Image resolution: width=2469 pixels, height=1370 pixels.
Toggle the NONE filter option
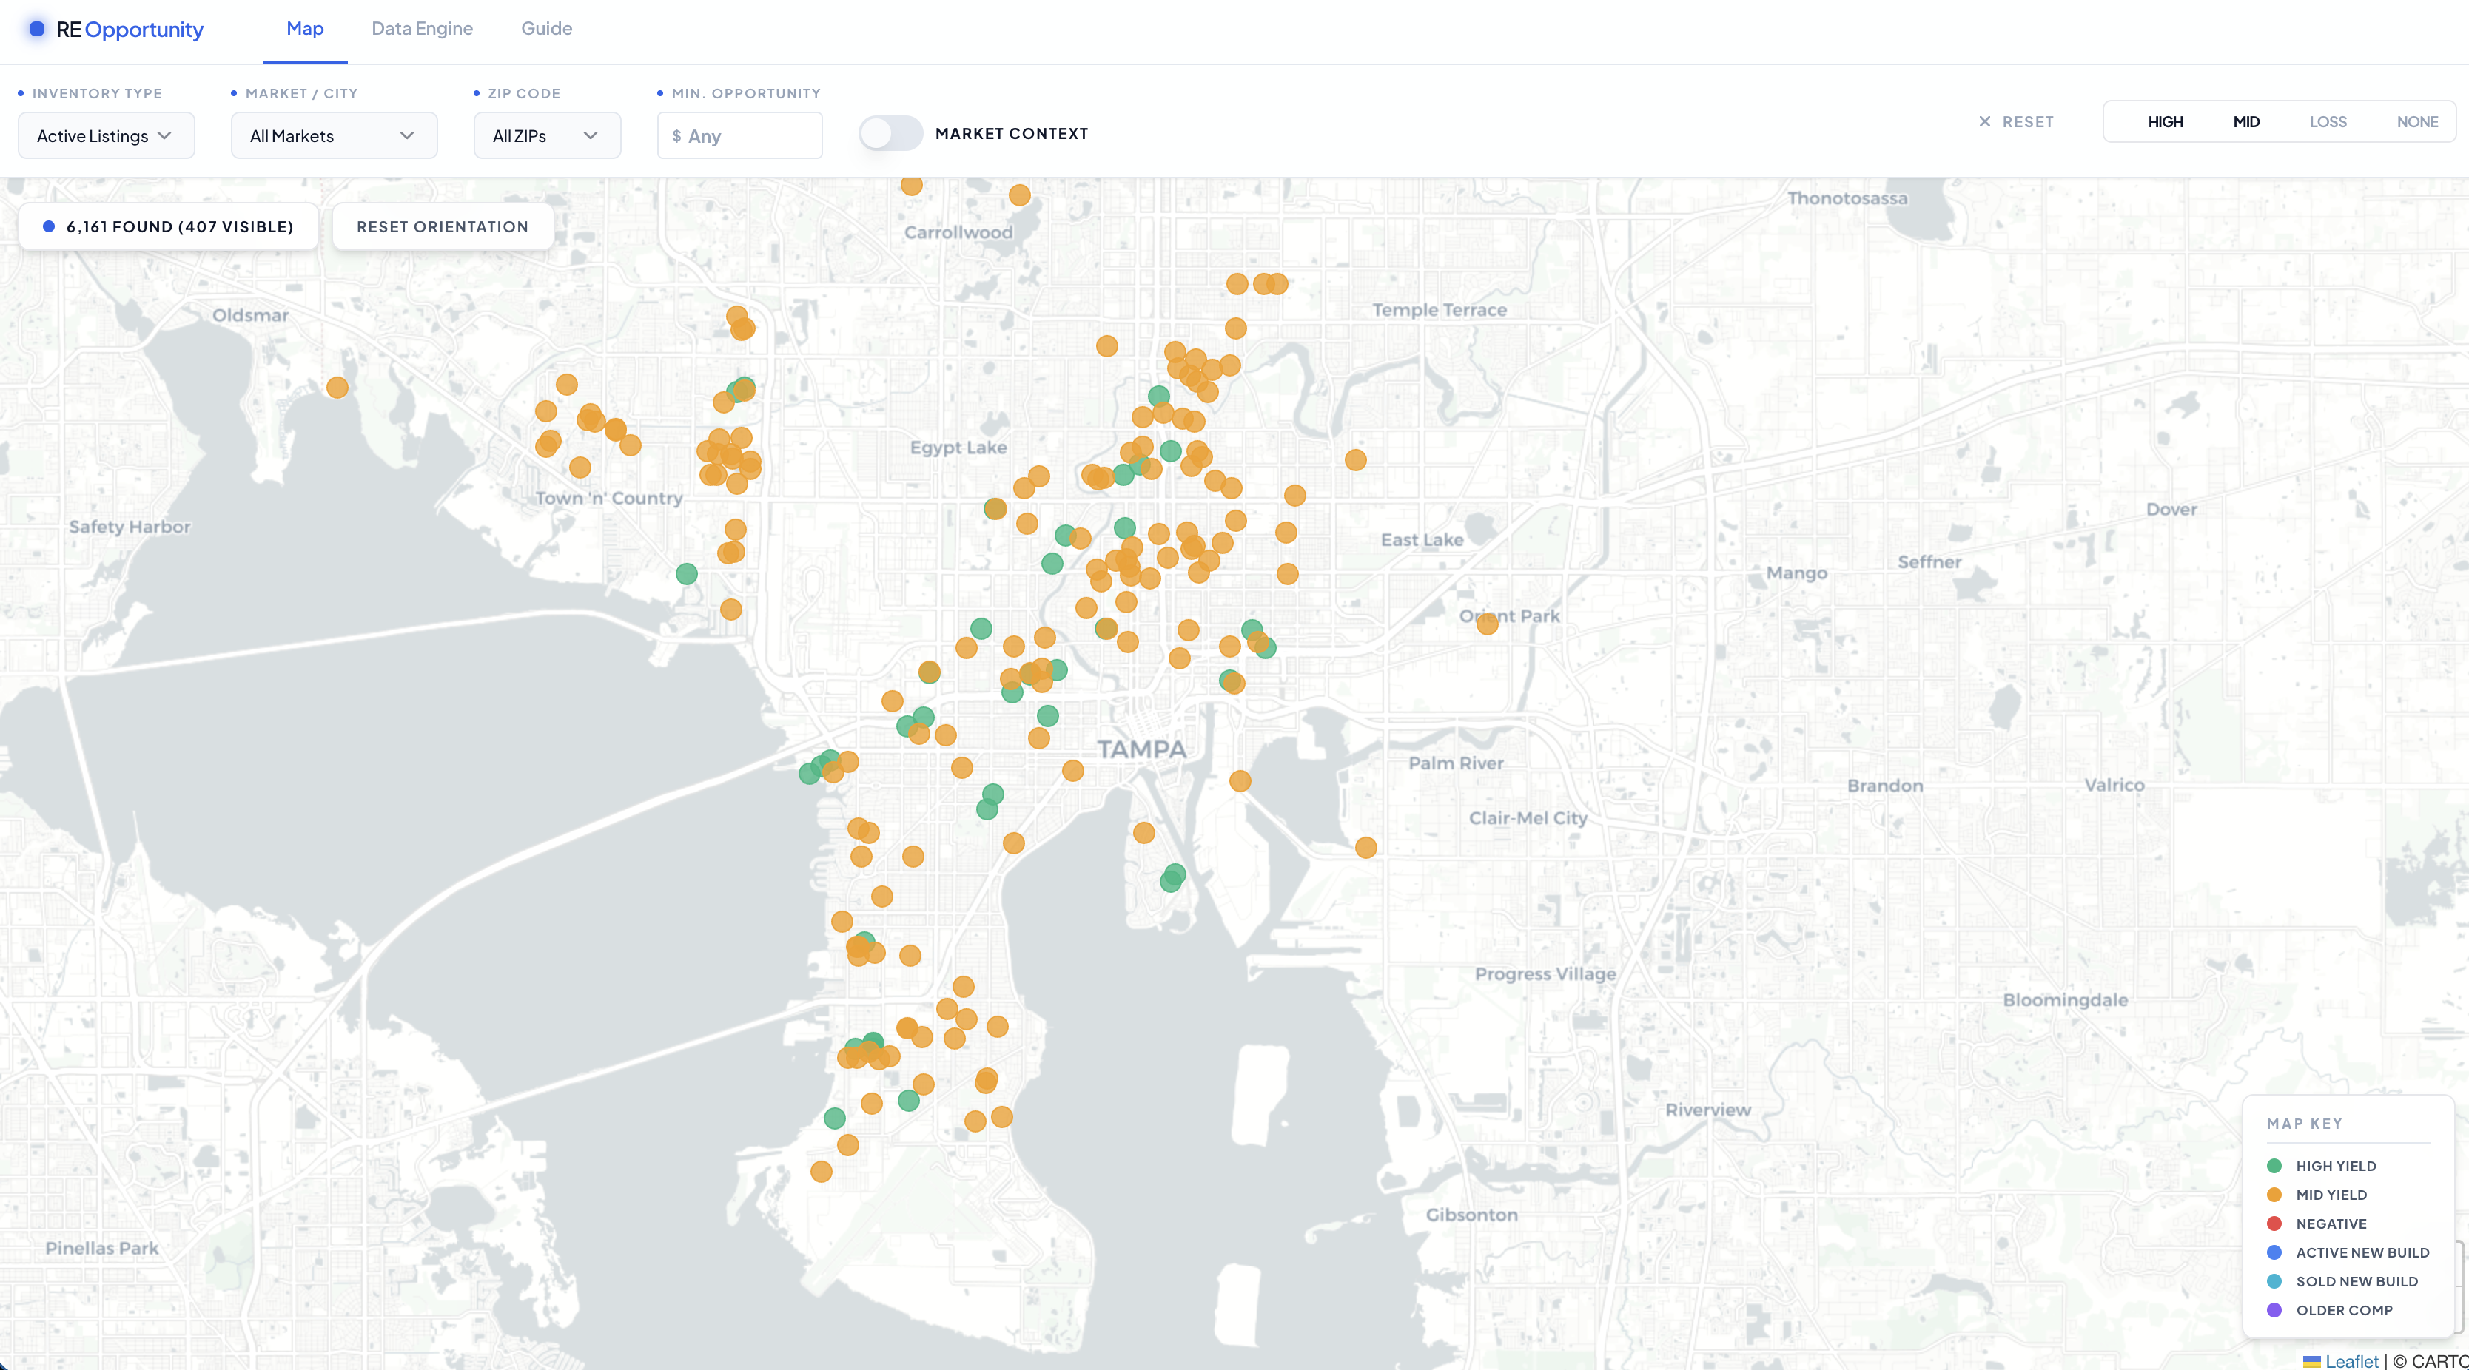pos(2416,121)
